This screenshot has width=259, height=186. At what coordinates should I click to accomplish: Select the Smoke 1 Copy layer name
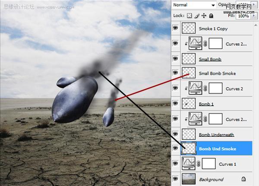[213, 29]
